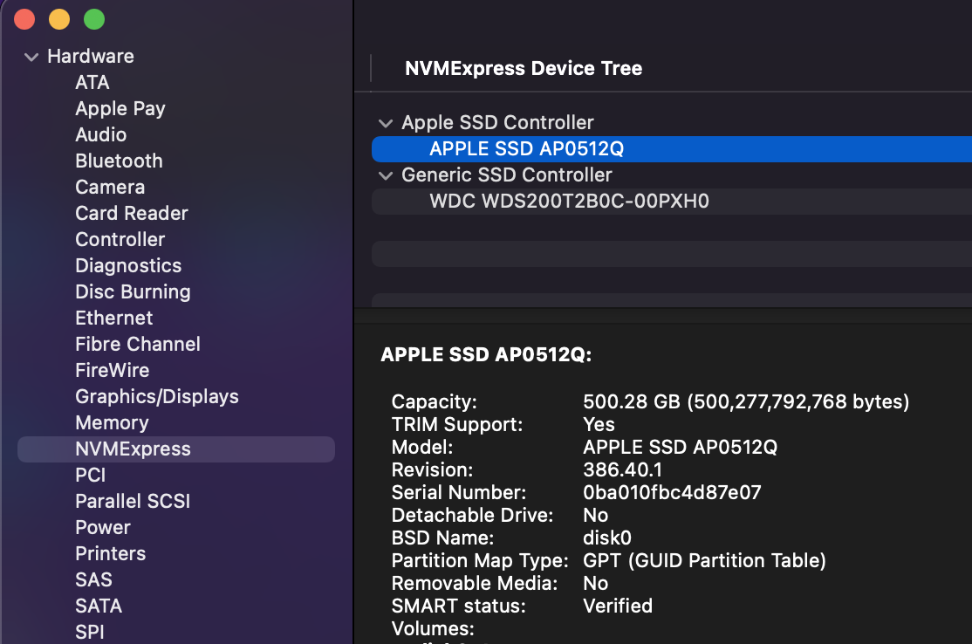Open SPI in the sidebar
Viewport: 972px width, 644px height.
click(90, 633)
